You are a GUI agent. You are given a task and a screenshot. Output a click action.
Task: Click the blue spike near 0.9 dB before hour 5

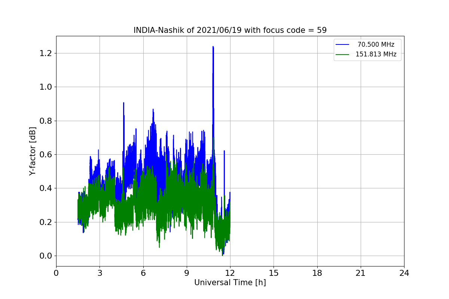coord(123,103)
